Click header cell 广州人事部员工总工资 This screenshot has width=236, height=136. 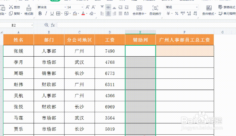tap(185, 40)
